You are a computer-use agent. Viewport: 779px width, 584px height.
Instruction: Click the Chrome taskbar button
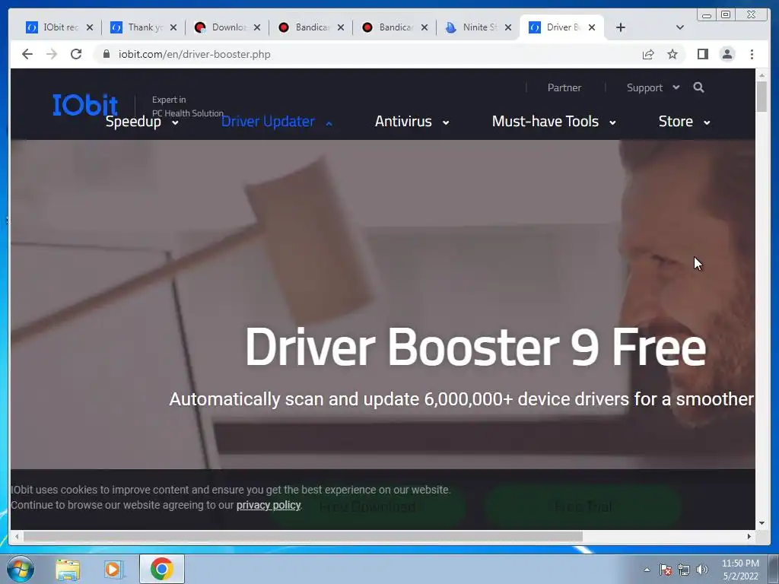pos(161,569)
